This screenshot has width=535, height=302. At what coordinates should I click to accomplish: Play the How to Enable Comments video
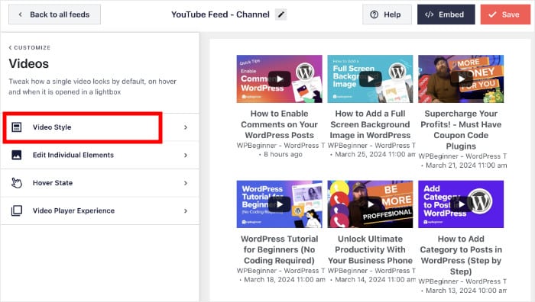(x=280, y=79)
